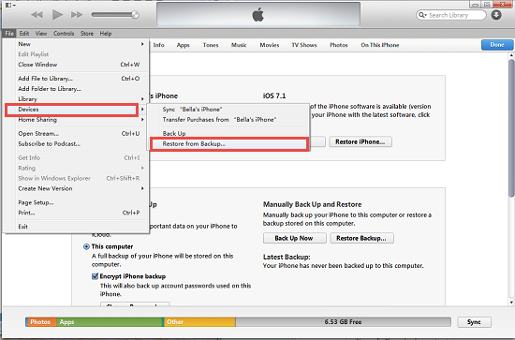
Task: Toggle Encrypt iPhone backup checkbox
Action: pyautogui.click(x=96, y=276)
